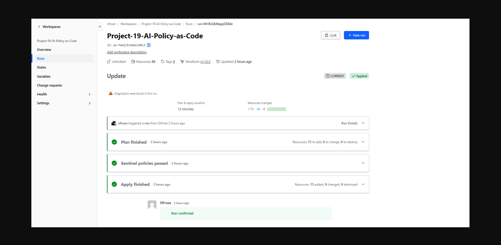The height and width of the screenshot is (245, 501).
Task: Expand the Settings sidebar submenu
Action: pos(90,103)
